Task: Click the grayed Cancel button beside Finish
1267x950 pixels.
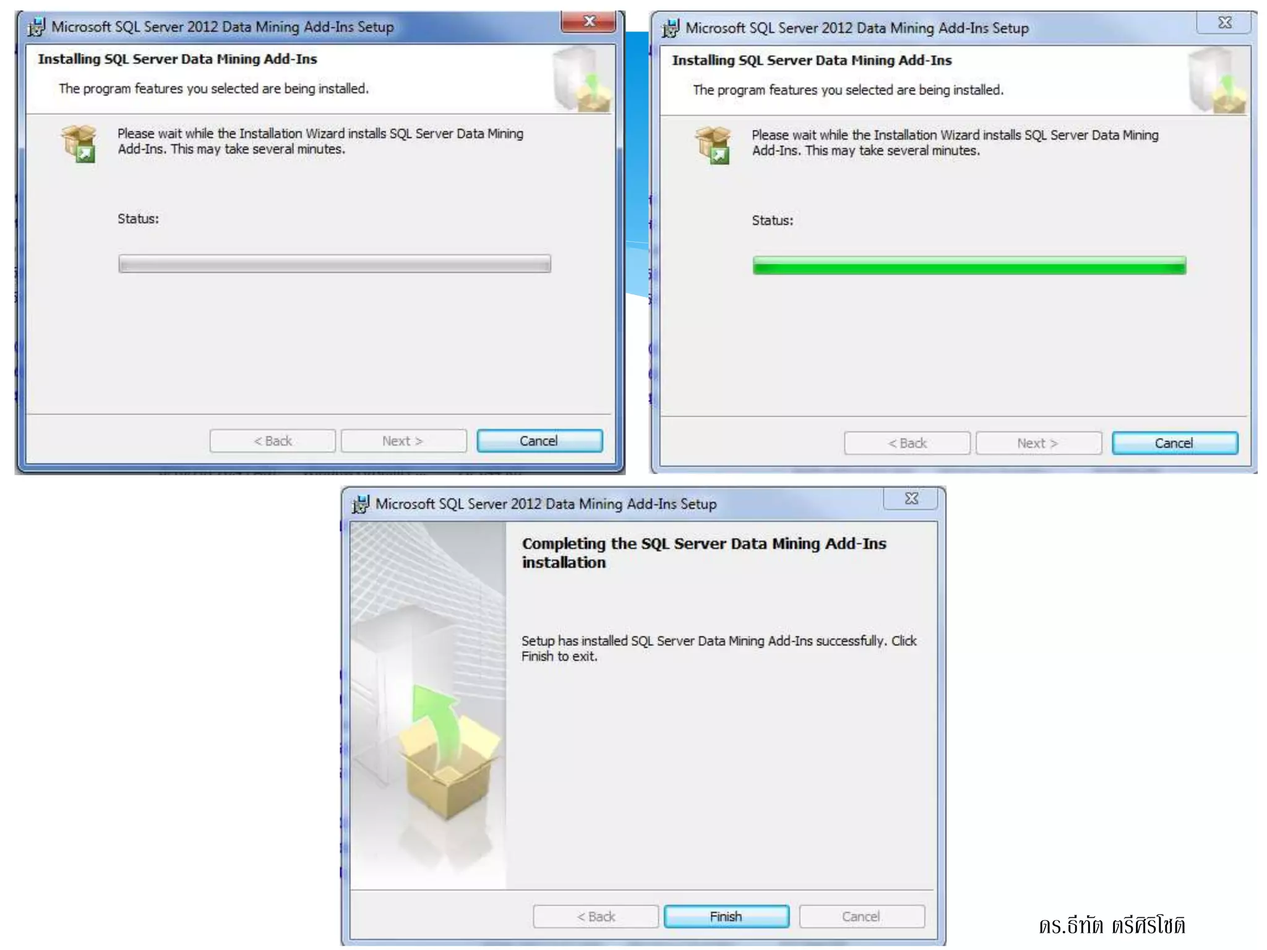Action: coord(861,916)
